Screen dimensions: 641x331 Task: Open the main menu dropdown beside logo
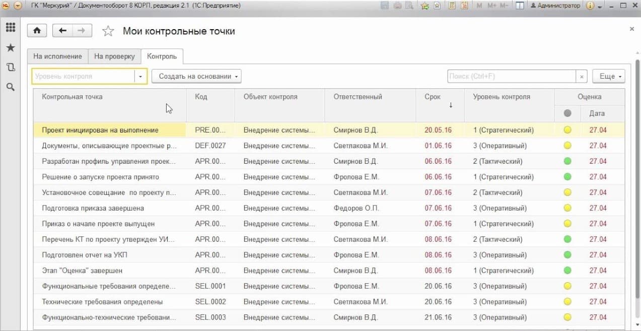pyautogui.click(x=18, y=6)
